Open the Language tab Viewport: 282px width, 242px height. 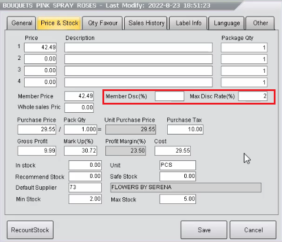pos(227,23)
